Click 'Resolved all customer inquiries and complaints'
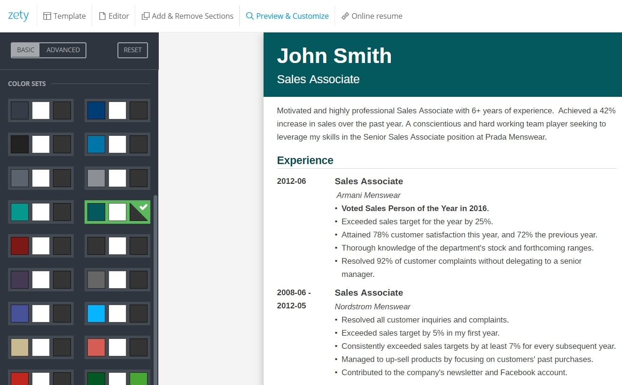Screen dimensions: 622x385 point(425,320)
